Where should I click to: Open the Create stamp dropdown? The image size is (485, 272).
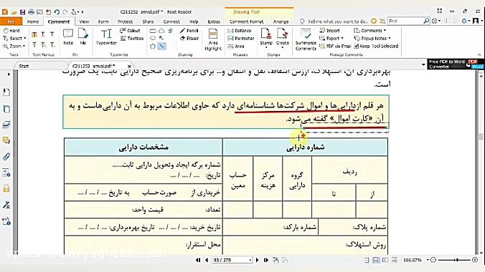[x=283, y=39]
